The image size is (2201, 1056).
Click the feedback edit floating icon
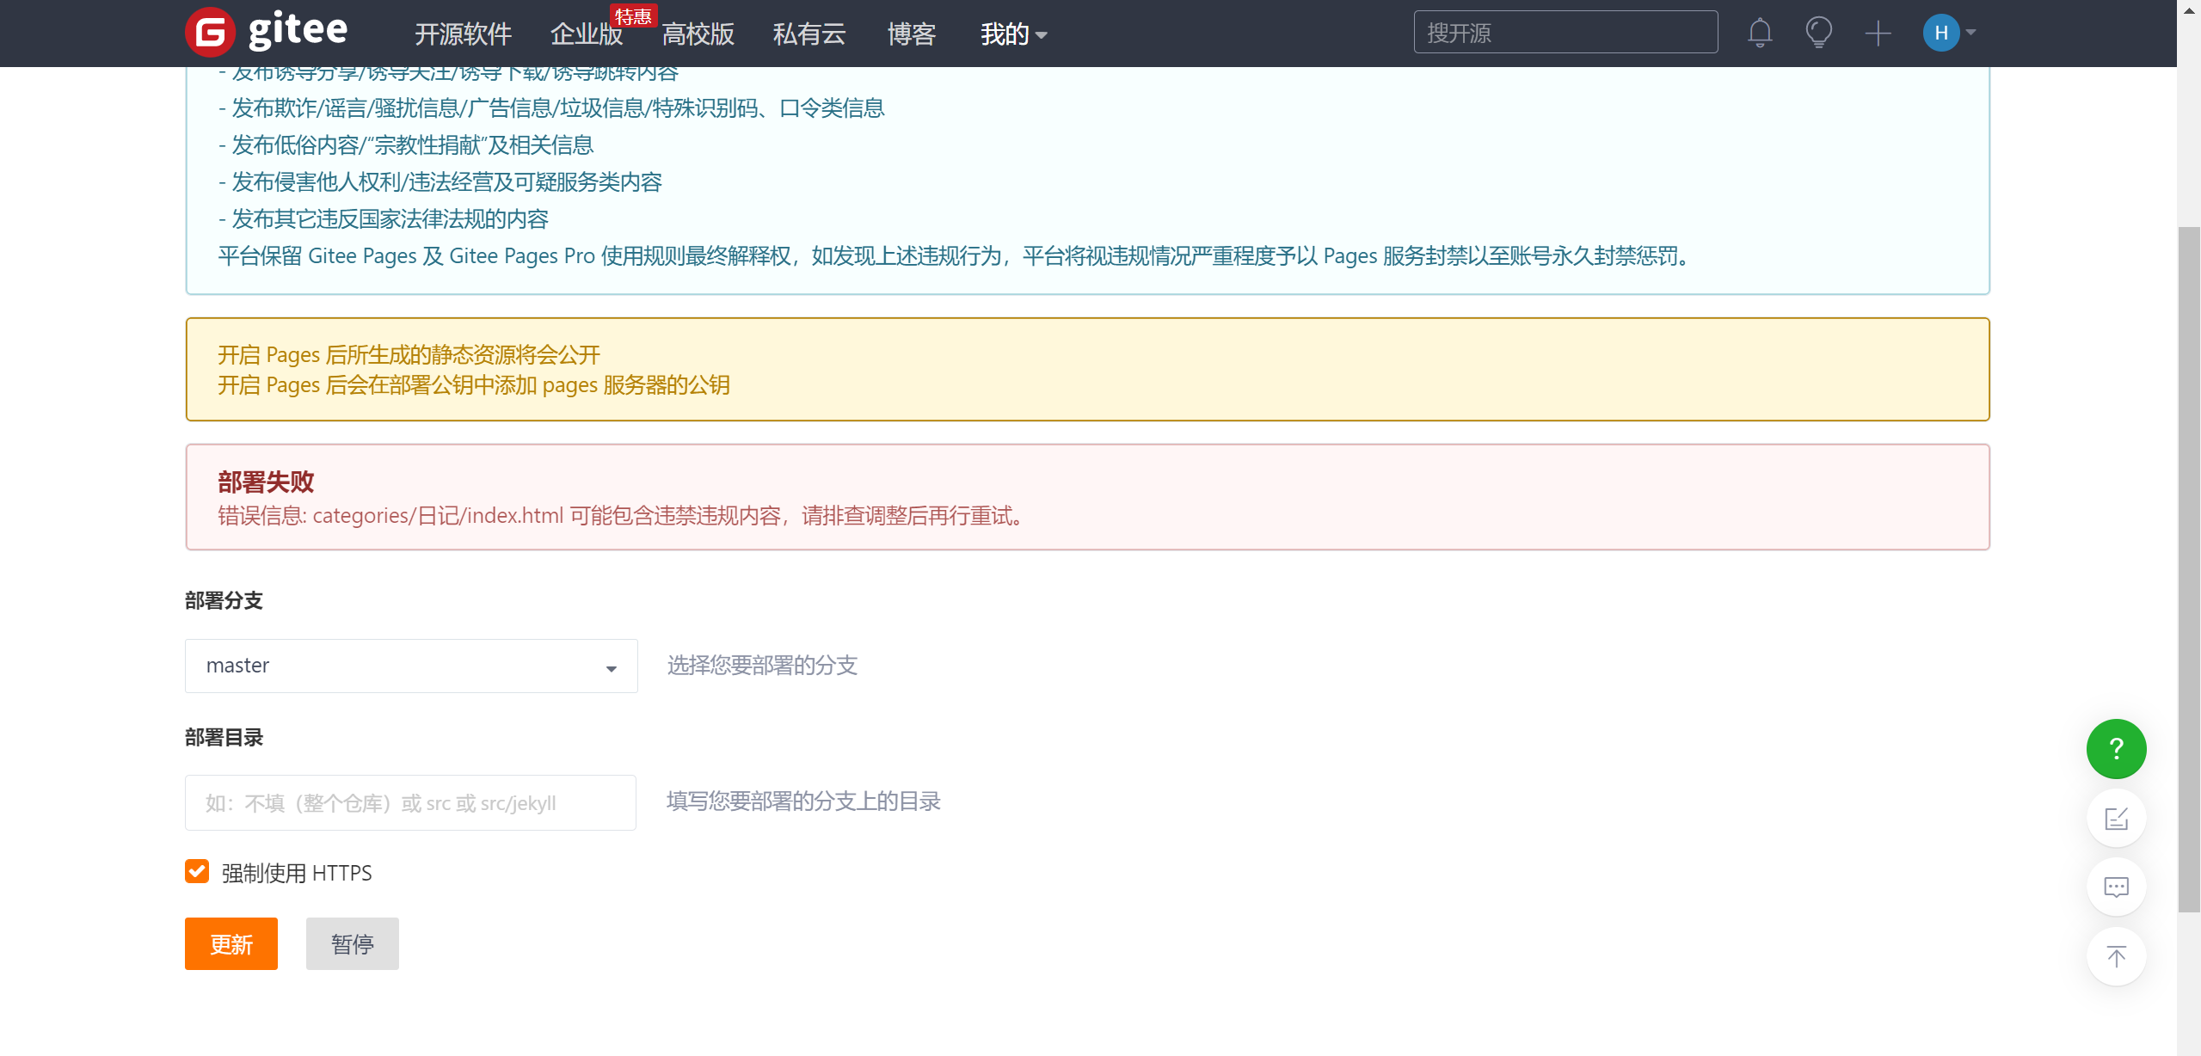coord(2116,818)
